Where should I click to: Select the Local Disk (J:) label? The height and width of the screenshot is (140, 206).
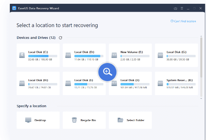coord(130,80)
